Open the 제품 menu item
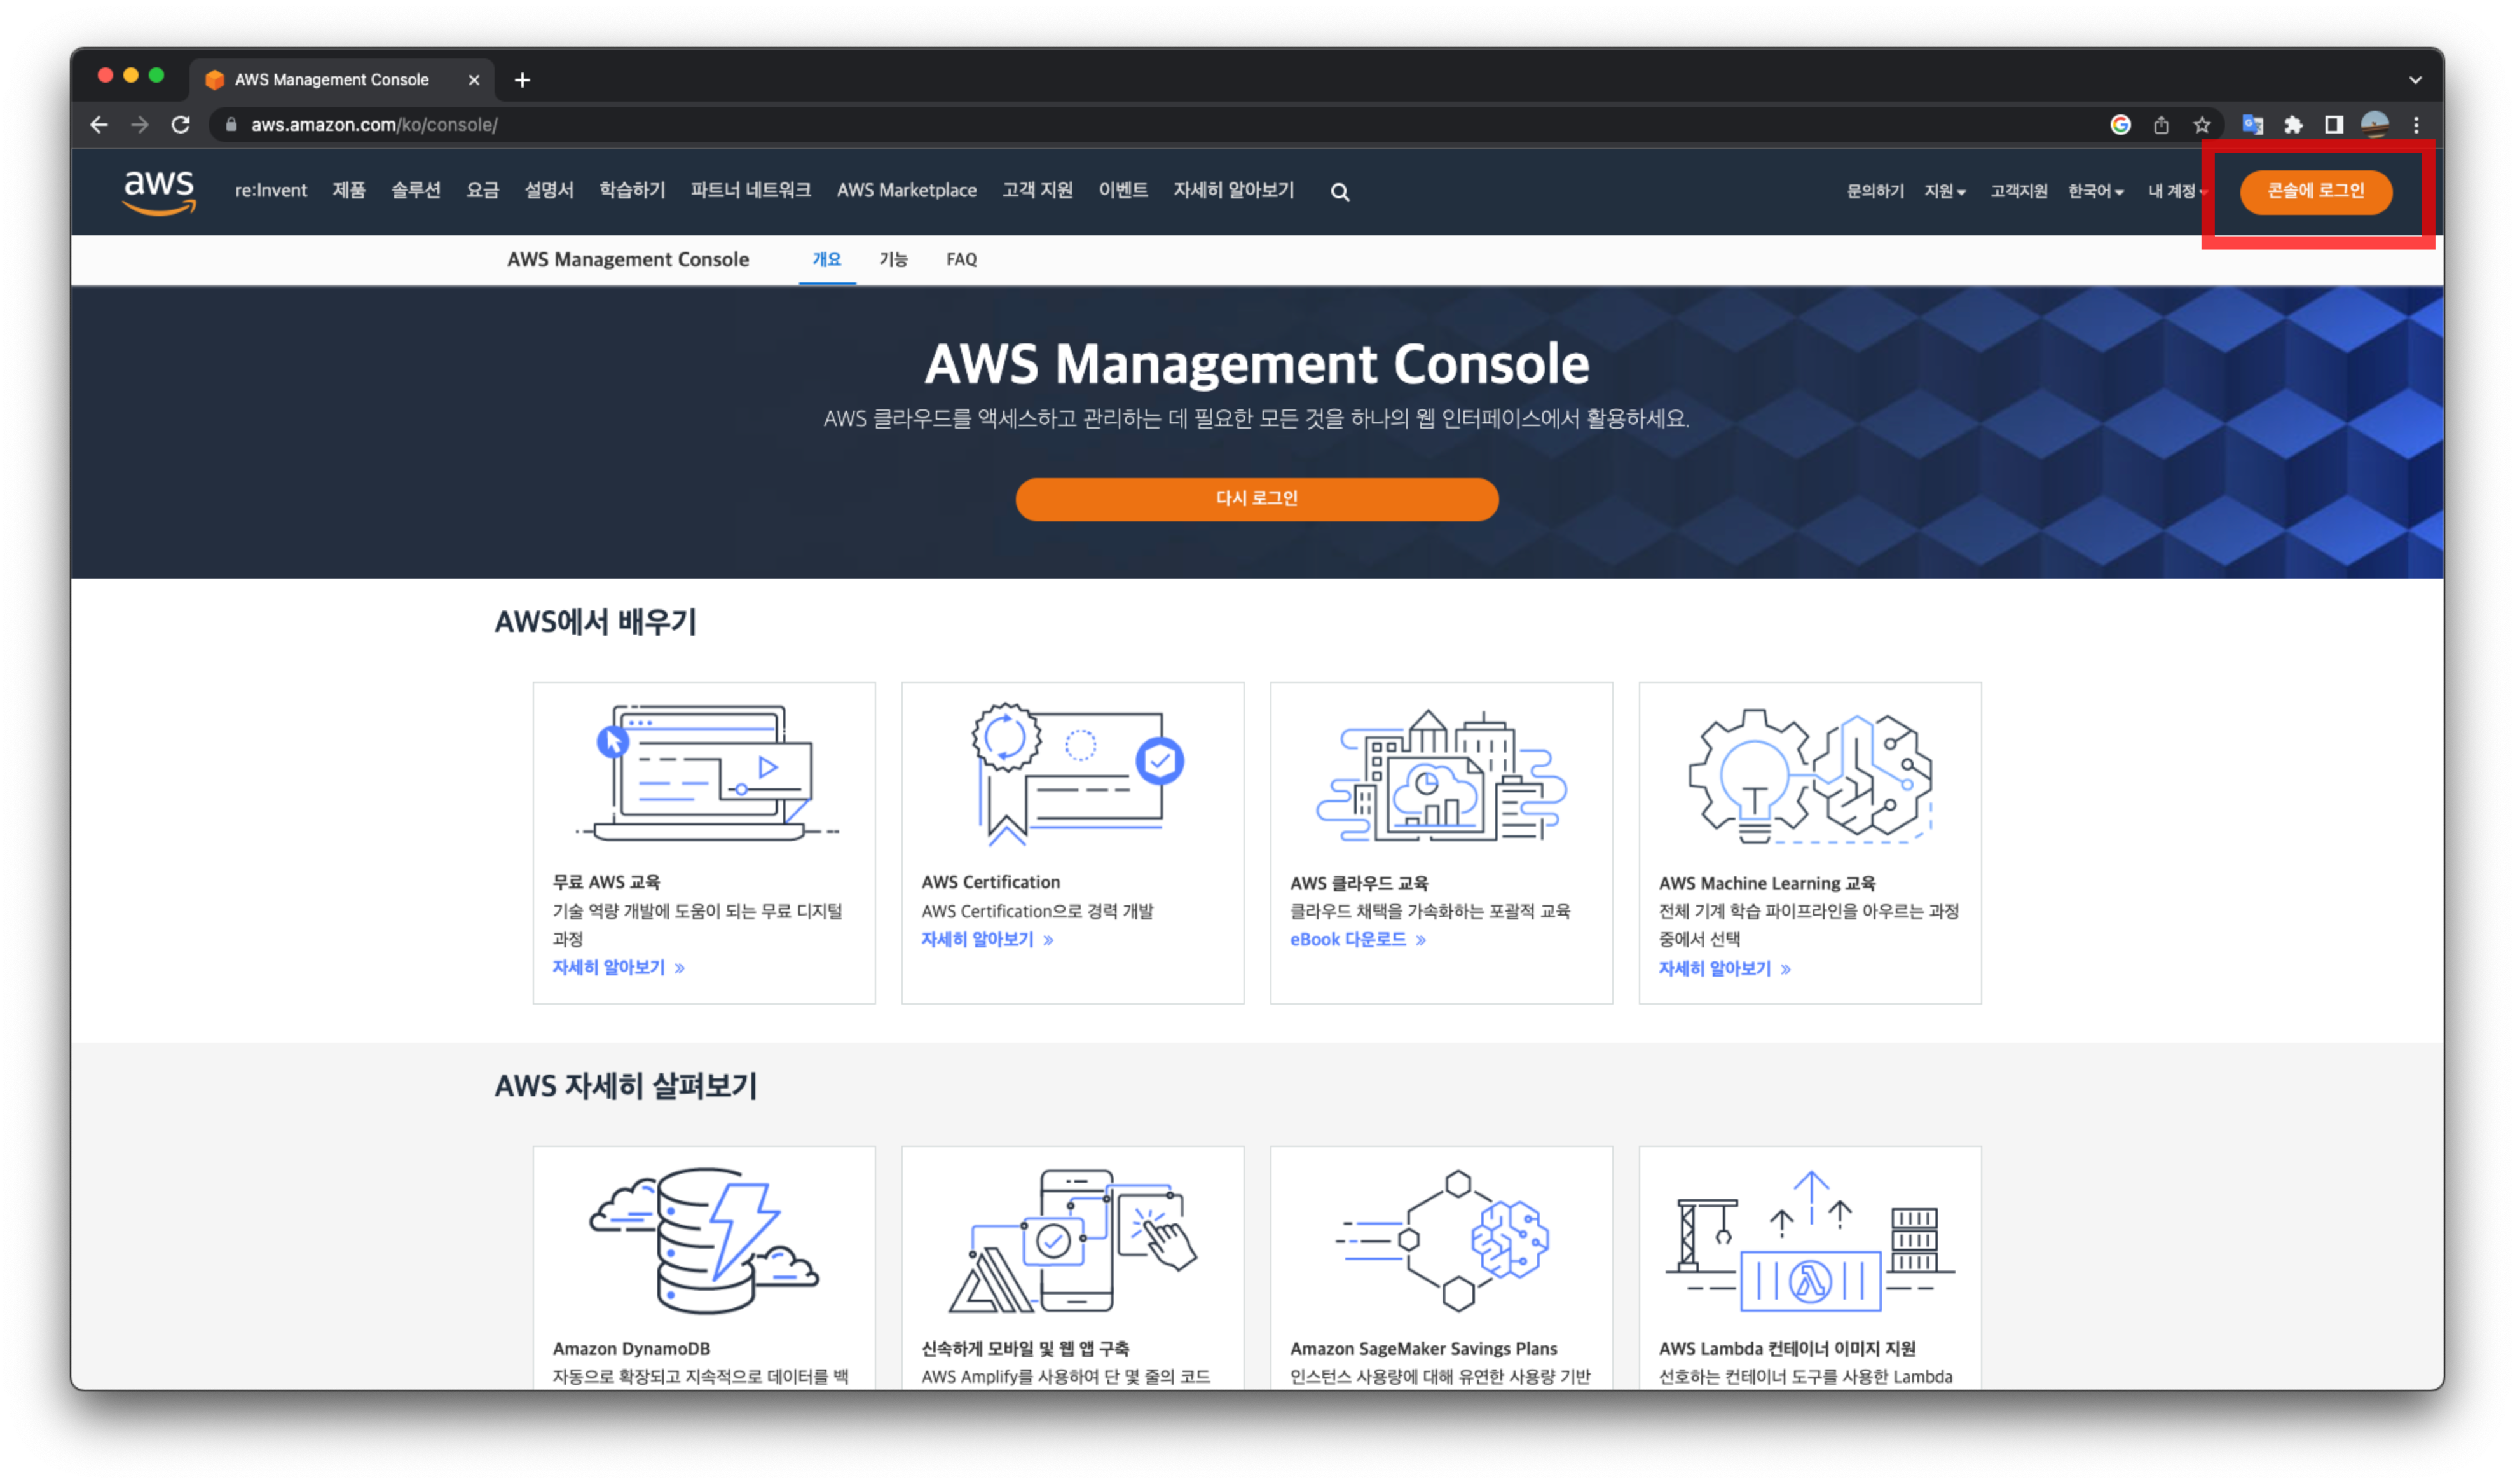 (x=349, y=190)
